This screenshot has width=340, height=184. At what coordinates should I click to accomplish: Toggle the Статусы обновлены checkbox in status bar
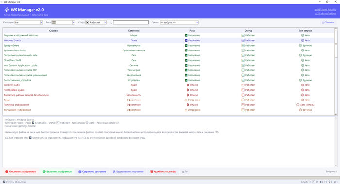click(x=4, y=182)
